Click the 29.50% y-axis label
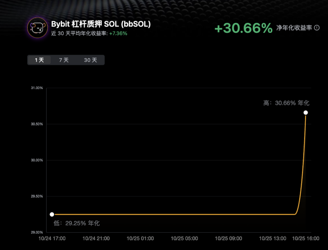The image size is (328, 250). [37, 196]
